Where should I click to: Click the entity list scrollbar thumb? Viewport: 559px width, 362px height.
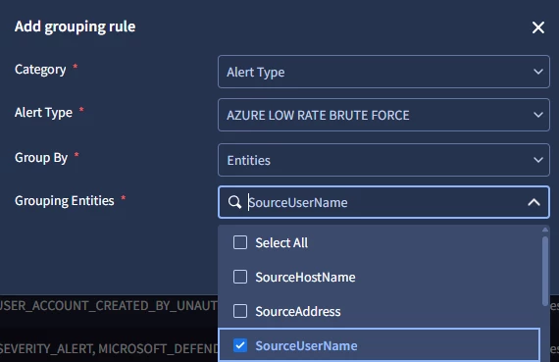pos(544,271)
